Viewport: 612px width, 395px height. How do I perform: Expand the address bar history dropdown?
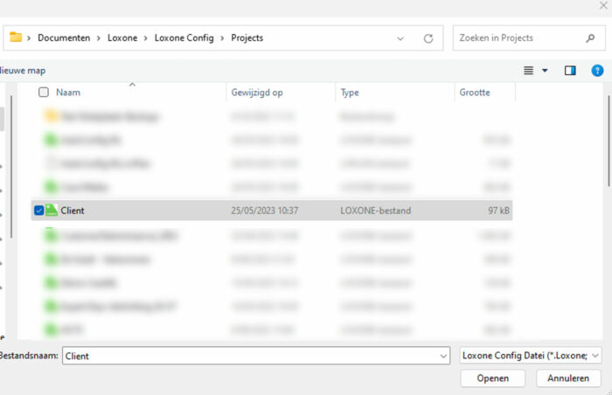400,38
